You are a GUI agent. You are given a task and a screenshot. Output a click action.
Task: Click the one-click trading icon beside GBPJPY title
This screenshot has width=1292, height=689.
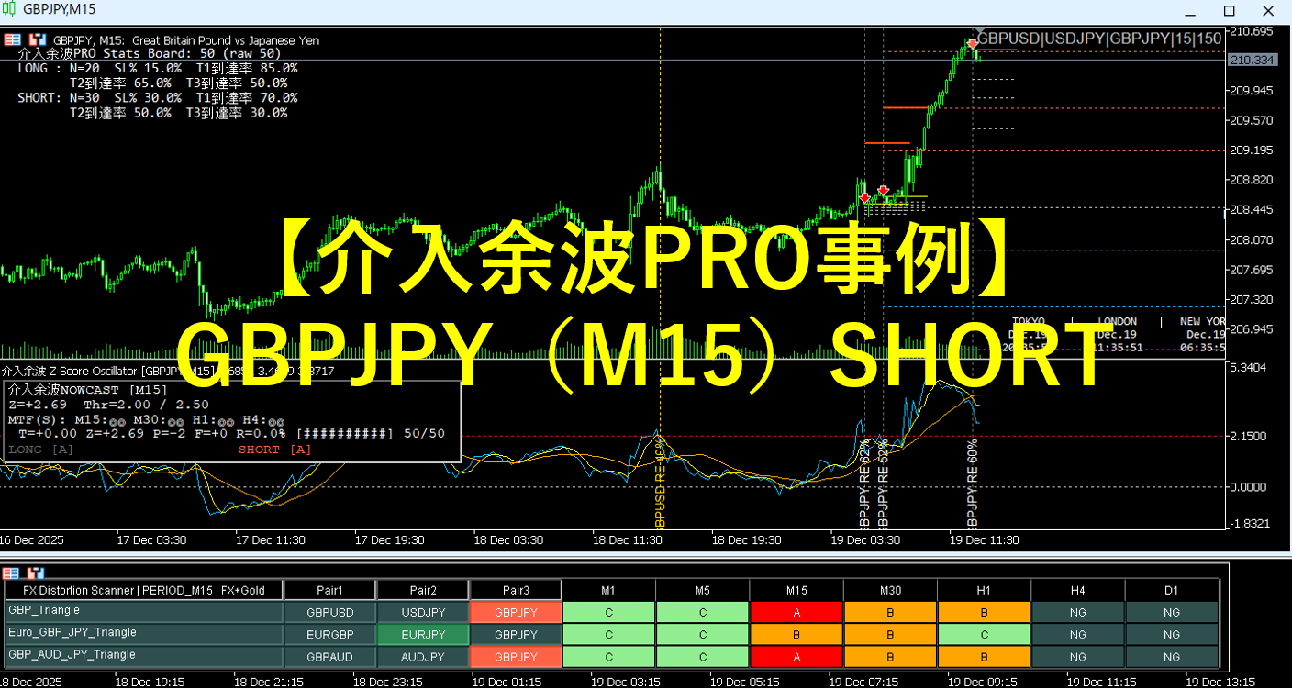[x=37, y=39]
